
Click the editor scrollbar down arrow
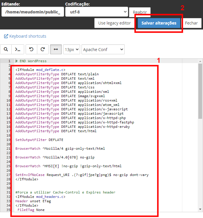pyautogui.click(x=200, y=209)
